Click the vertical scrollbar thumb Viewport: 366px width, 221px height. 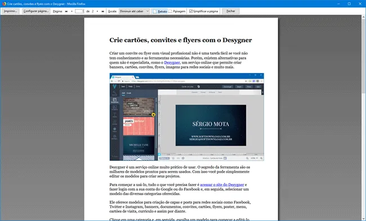pos(363,56)
